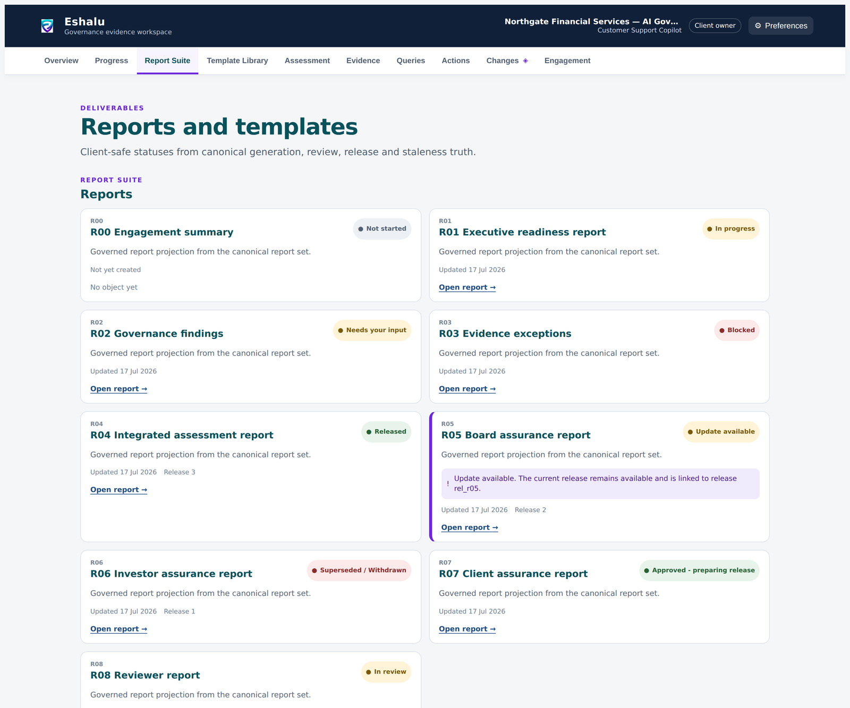Click the R01 Executive readiness report title
This screenshot has height=708, width=850.
(x=522, y=232)
